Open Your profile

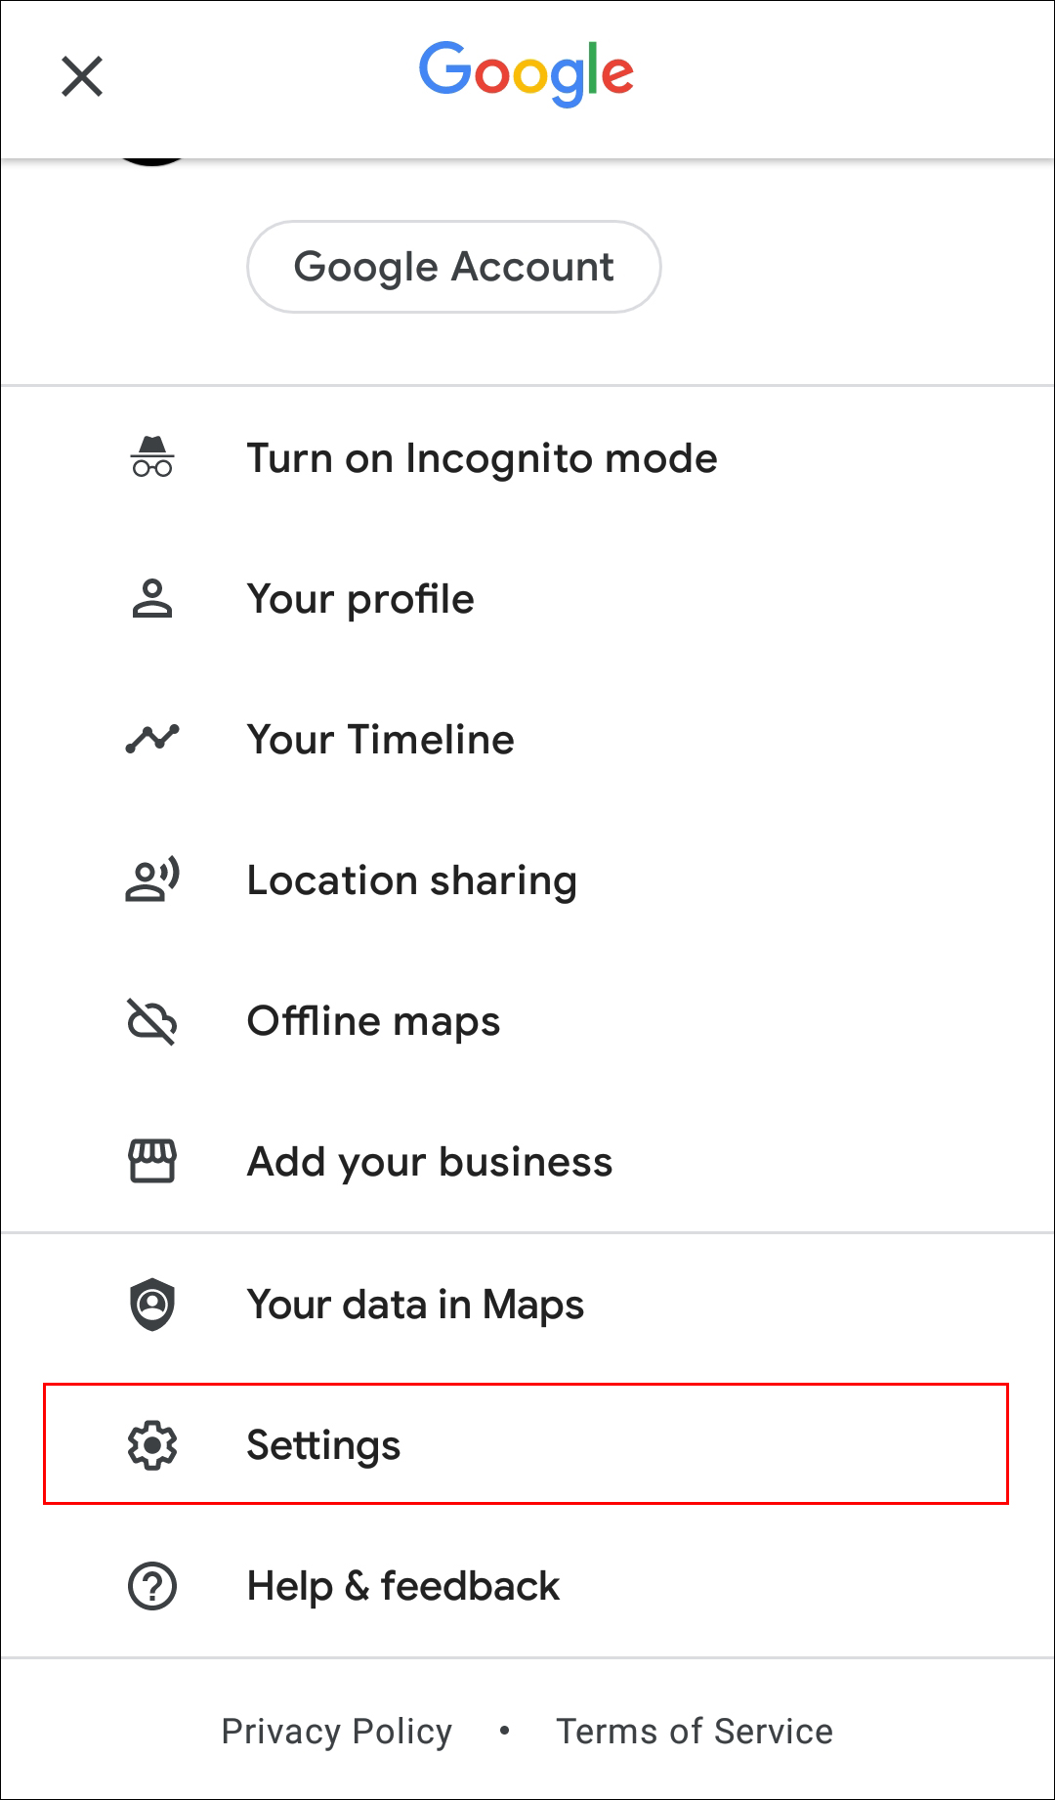360,599
